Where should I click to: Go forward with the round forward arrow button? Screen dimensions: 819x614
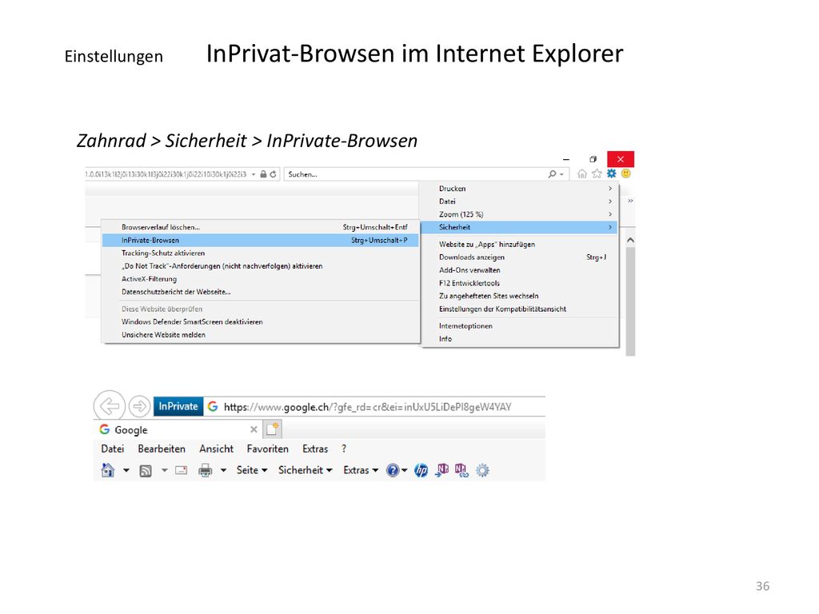(x=139, y=405)
